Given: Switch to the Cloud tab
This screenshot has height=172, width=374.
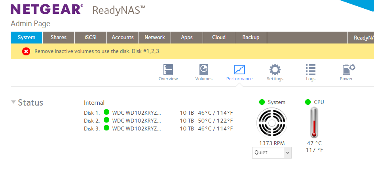Looking at the screenshot, I should click(219, 38).
